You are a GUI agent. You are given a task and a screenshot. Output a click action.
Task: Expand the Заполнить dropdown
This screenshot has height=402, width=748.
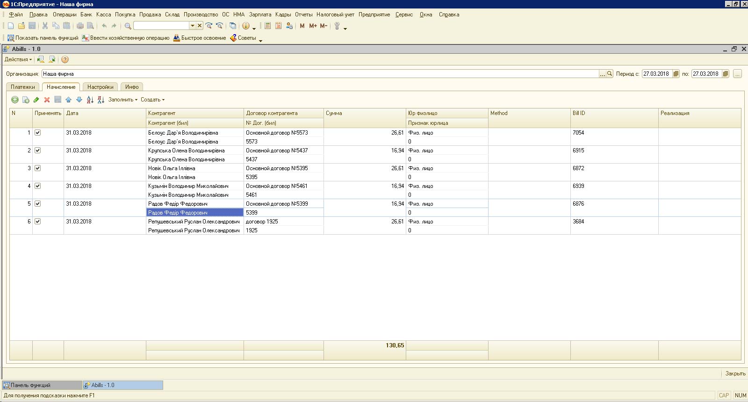tap(123, 100)
